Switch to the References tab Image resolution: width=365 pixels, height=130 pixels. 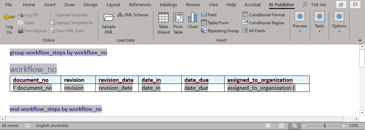pyautogui.click(x=140, y=5)
